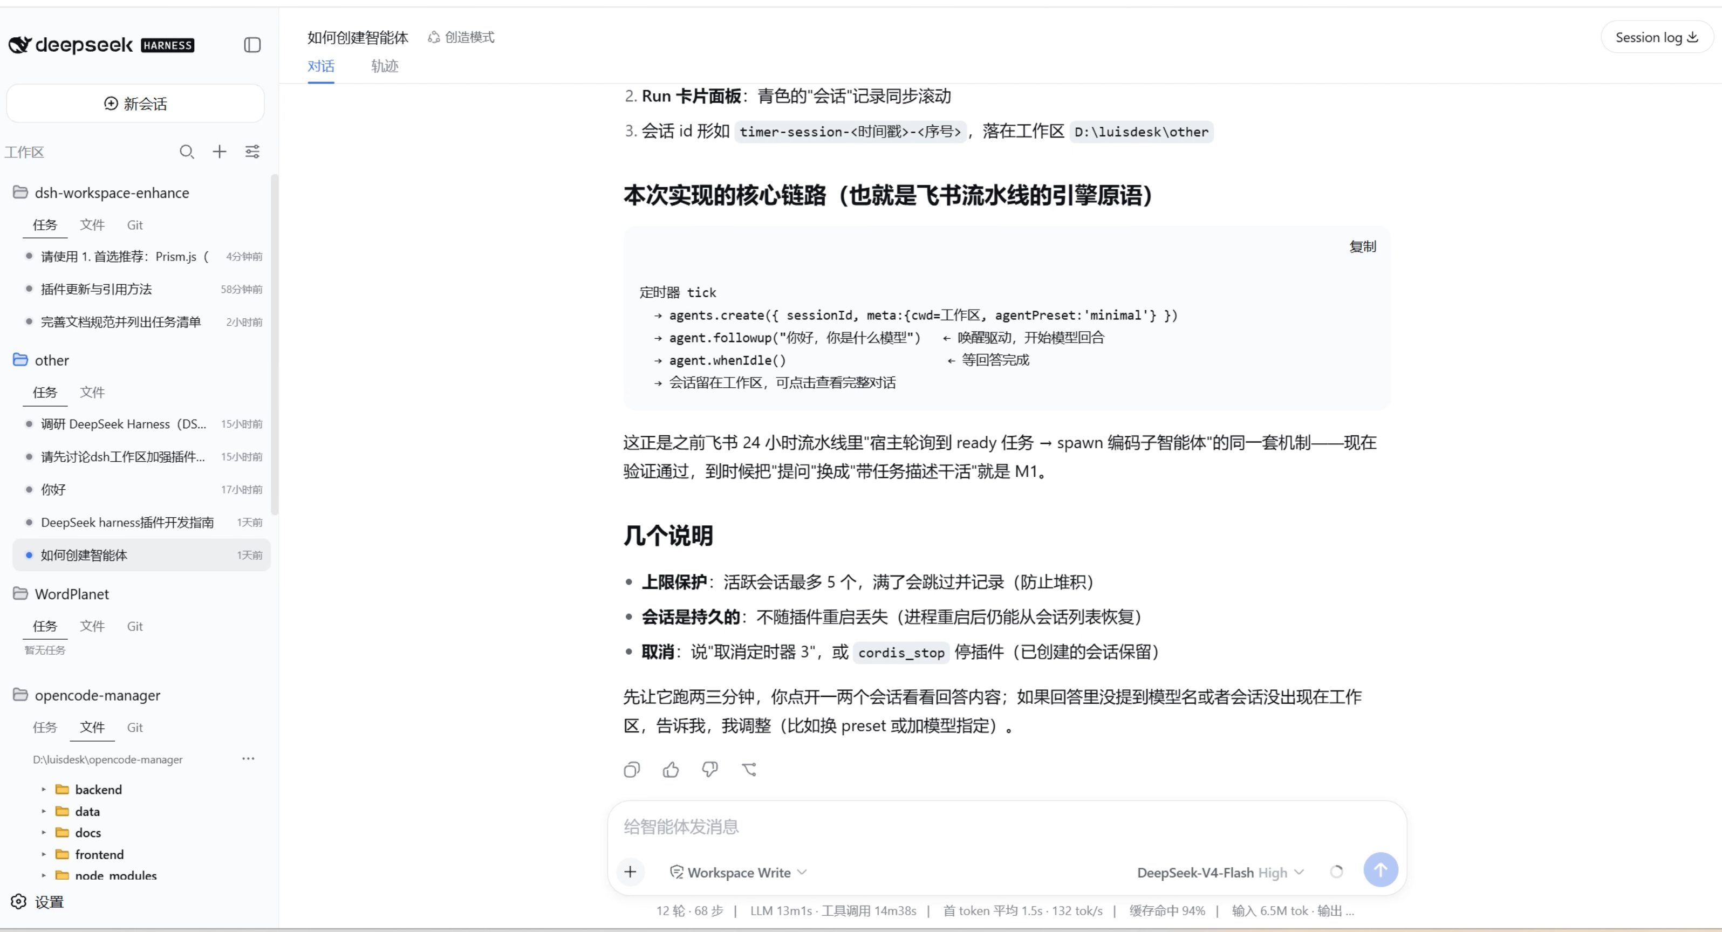Click the 如何创建智能体 conversation title
The image size is (1722, 932).
(x=358, y=37)
